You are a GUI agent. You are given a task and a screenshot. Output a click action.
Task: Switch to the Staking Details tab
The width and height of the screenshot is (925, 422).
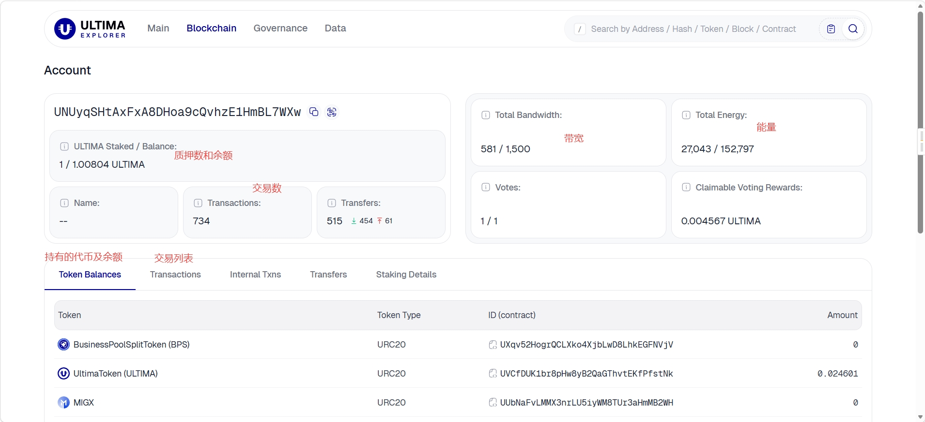406,275
